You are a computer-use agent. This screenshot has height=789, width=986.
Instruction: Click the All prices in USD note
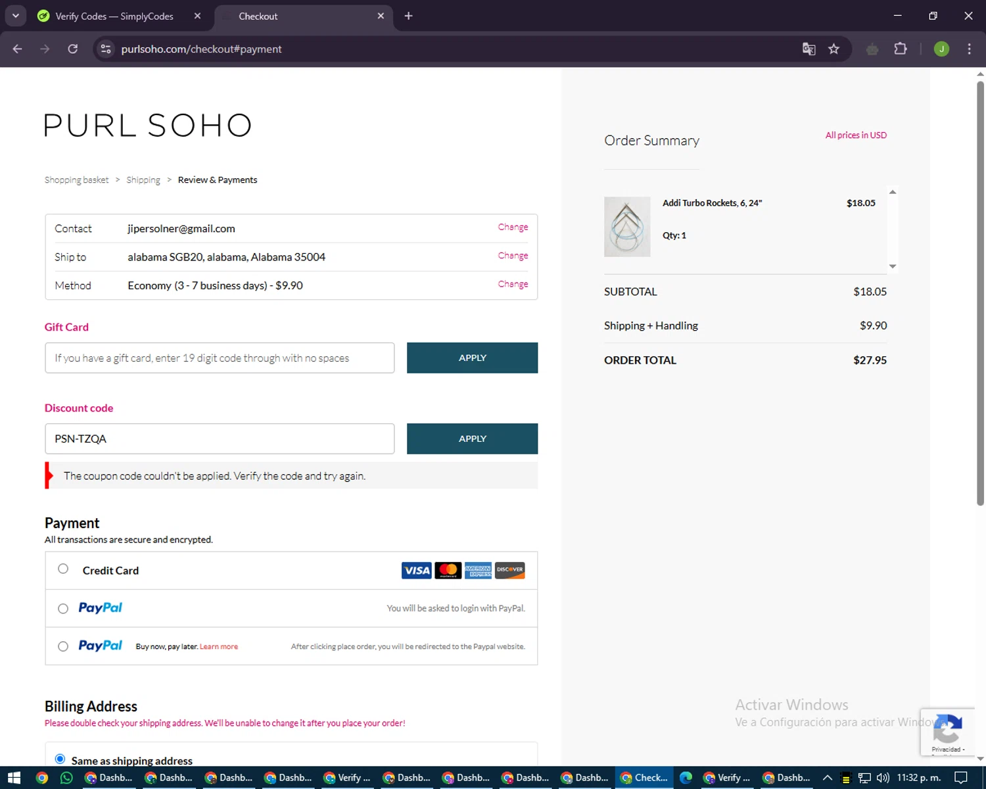(x=856, y=135)
